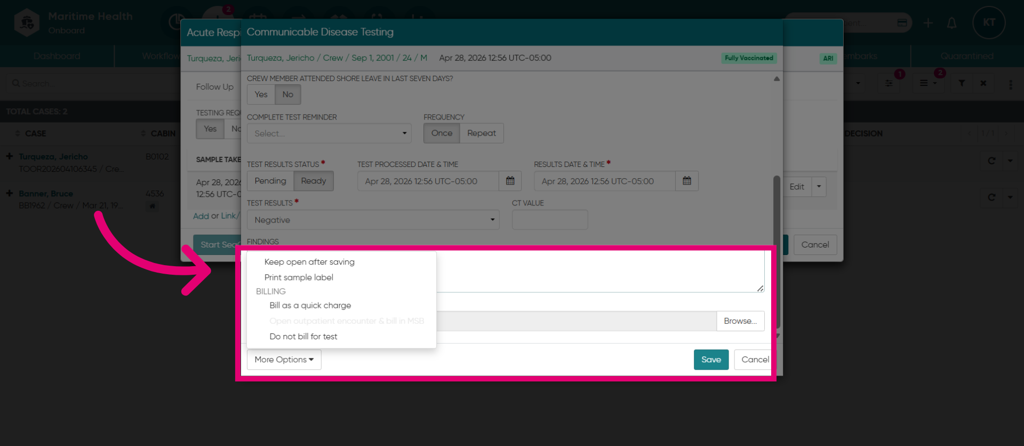
Task: Set frequency to Once
Action: [442, 133]
